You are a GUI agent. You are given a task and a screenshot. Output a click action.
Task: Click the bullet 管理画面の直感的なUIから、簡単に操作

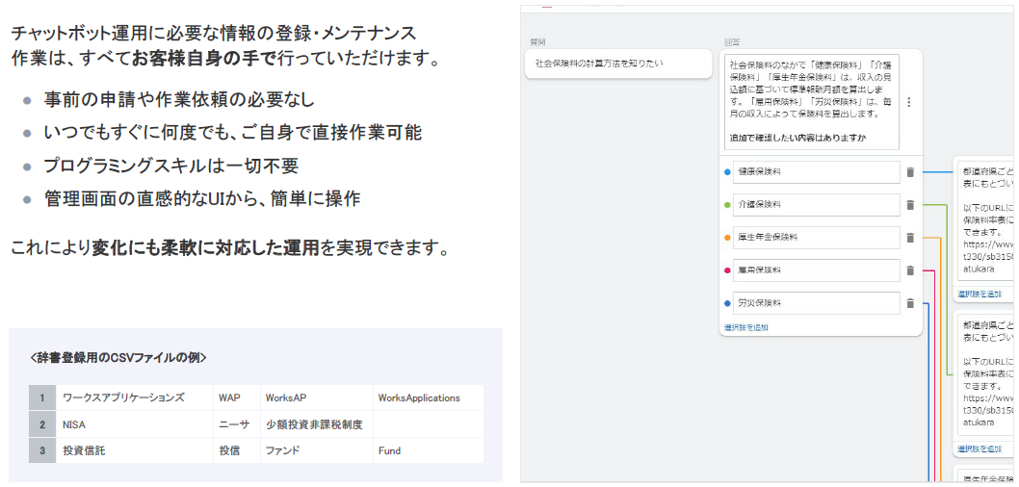(202, 198)
